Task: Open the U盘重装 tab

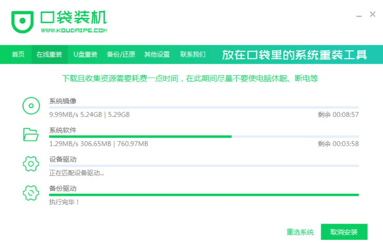Action: [85, 54]
